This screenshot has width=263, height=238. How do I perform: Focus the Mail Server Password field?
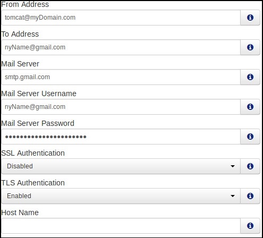121,137
